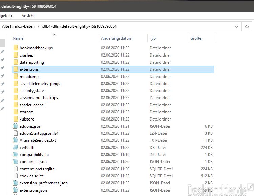Select the extension-preferences.json file name
This screenshot has width=254, height=196.
point(44,183)
